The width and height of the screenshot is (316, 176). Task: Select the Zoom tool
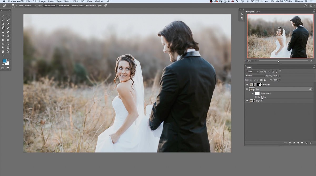coord(8,52)
